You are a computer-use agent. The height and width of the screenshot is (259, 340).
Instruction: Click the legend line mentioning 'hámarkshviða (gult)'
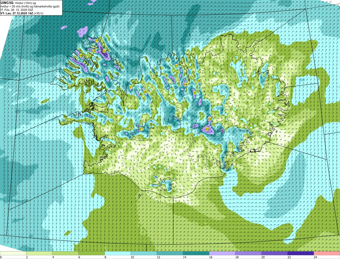pyautogui.click(x=30, y=6)
